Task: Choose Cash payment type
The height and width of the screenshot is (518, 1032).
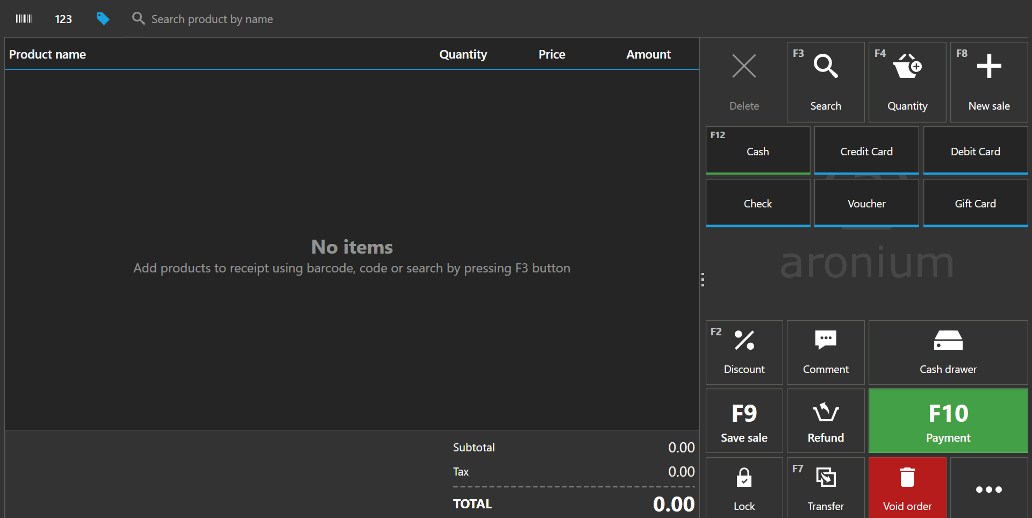Action: pyautogui.click(x=757, y=151)
